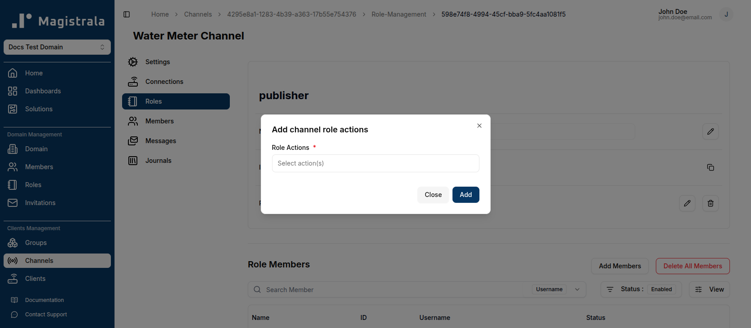Open Roles under Domain Management

pos(57,185)
